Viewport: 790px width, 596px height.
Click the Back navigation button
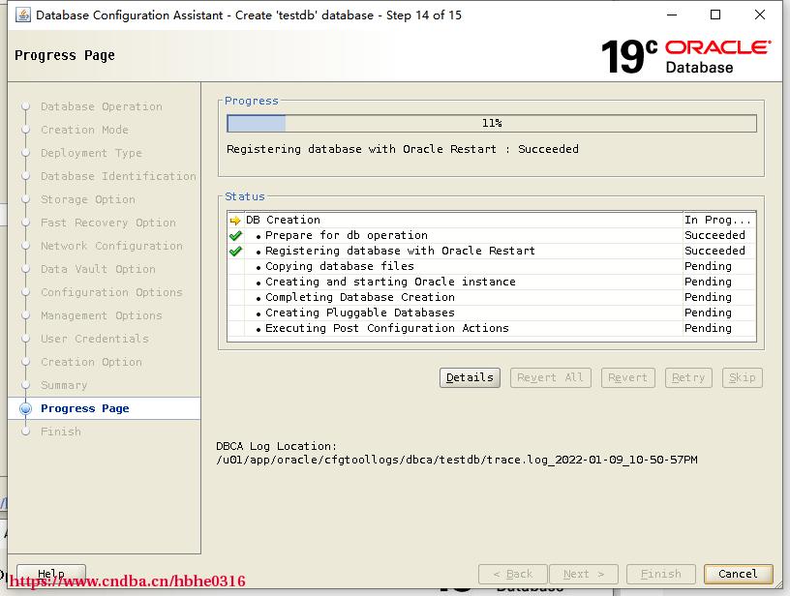[513, 574]
